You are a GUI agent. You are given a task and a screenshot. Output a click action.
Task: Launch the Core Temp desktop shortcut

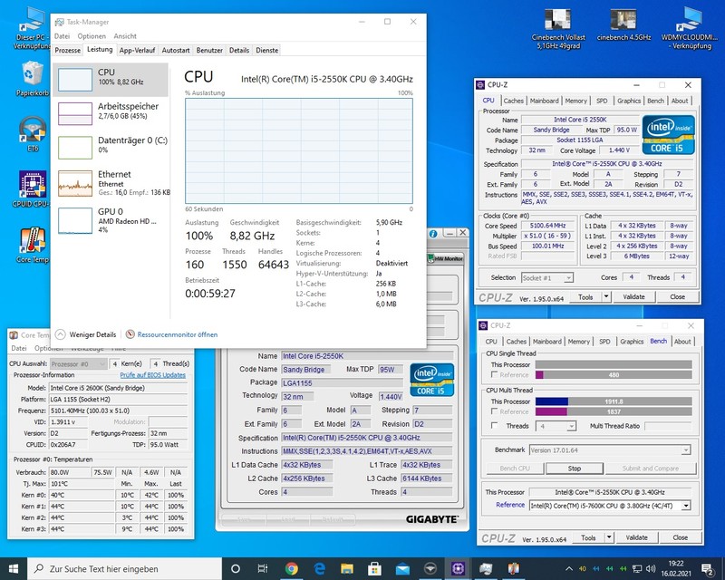tap(32, 245)
